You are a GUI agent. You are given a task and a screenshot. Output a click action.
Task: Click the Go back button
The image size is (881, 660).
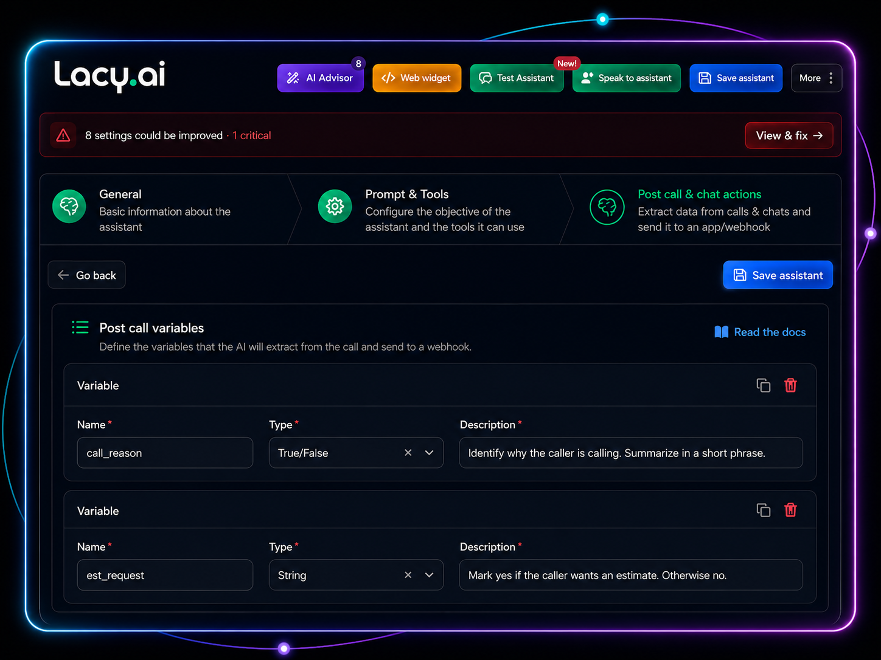click(86, 275)
